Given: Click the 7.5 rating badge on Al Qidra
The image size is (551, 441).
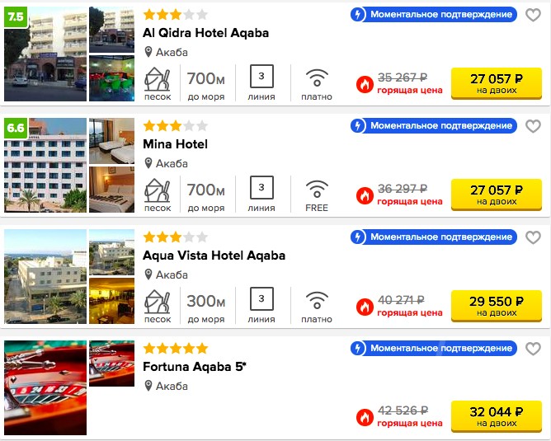Looking at the screenshot, I should coord(16,16).
